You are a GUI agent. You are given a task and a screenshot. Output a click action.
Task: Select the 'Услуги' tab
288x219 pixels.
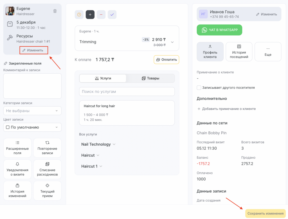tap(103, 78)
